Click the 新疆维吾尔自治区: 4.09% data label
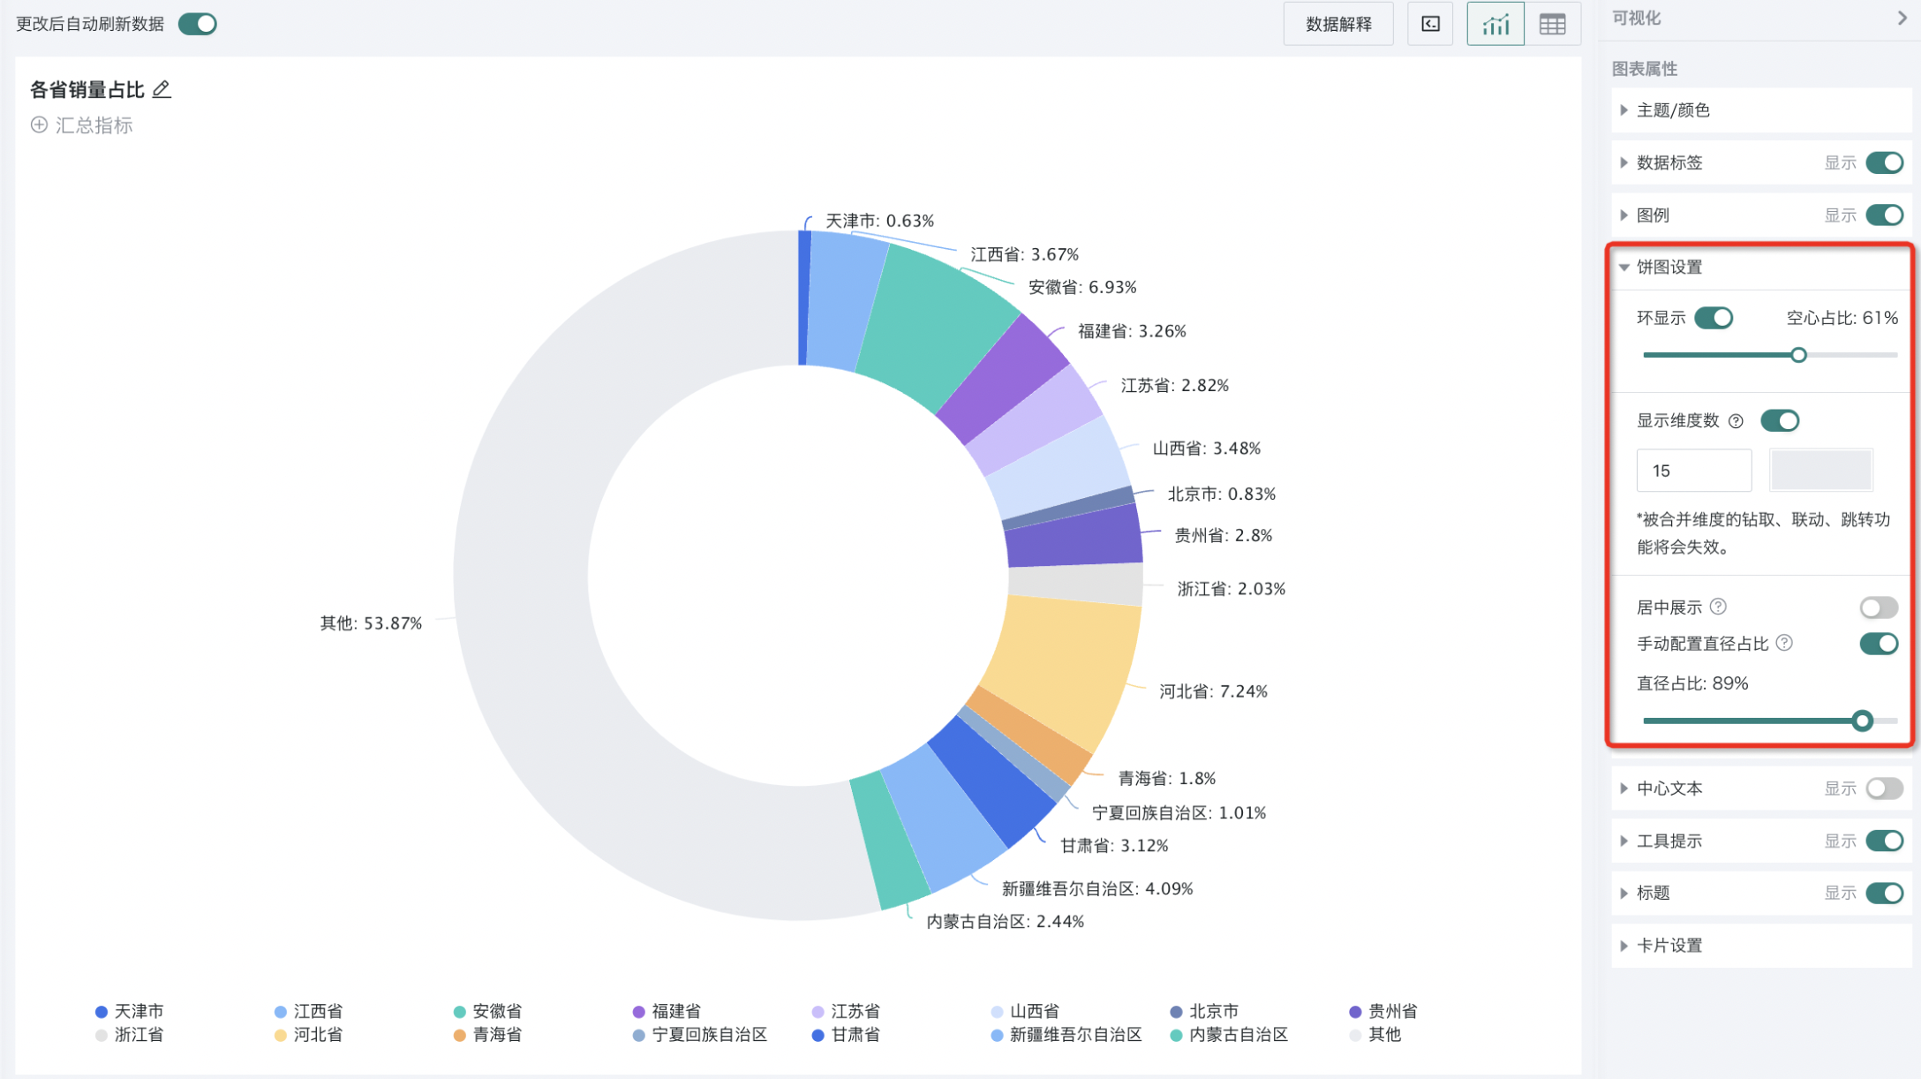This screenshot has height=1079, width=1921. 1097,888
